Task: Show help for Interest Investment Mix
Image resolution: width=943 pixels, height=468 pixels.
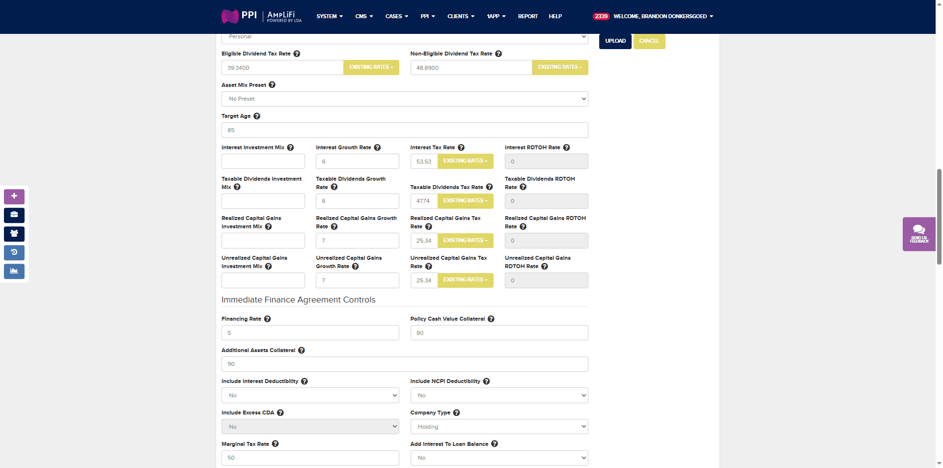Action: point(290,147)
